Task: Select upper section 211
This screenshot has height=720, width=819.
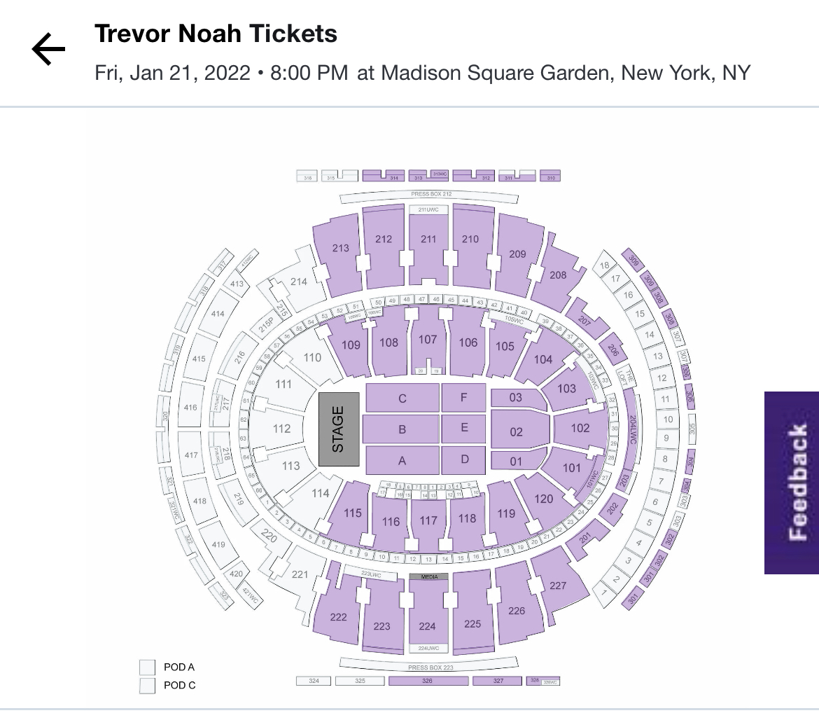Action: 428,240
